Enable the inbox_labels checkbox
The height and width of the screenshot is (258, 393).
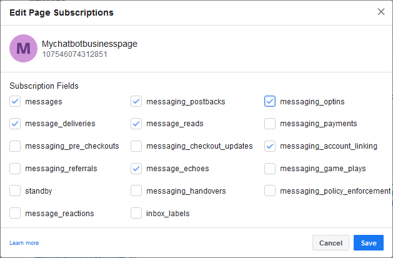pyautogui.click(x=136, y=213)
